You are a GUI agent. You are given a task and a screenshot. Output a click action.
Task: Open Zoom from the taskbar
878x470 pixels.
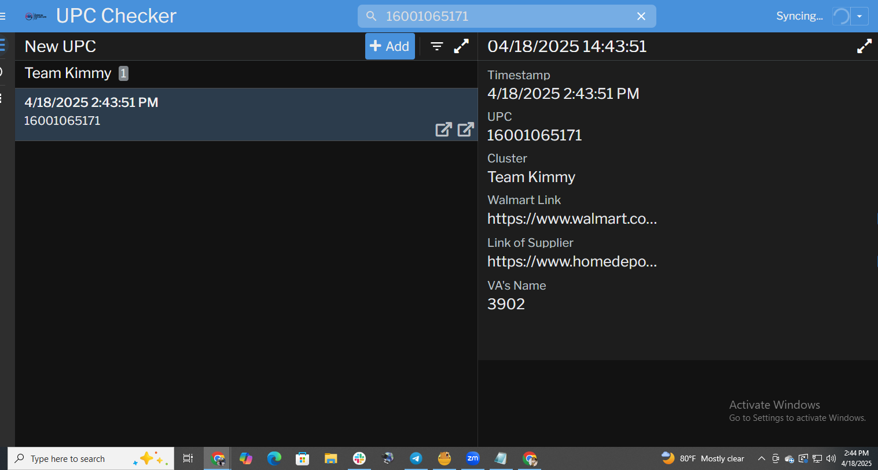473,458
